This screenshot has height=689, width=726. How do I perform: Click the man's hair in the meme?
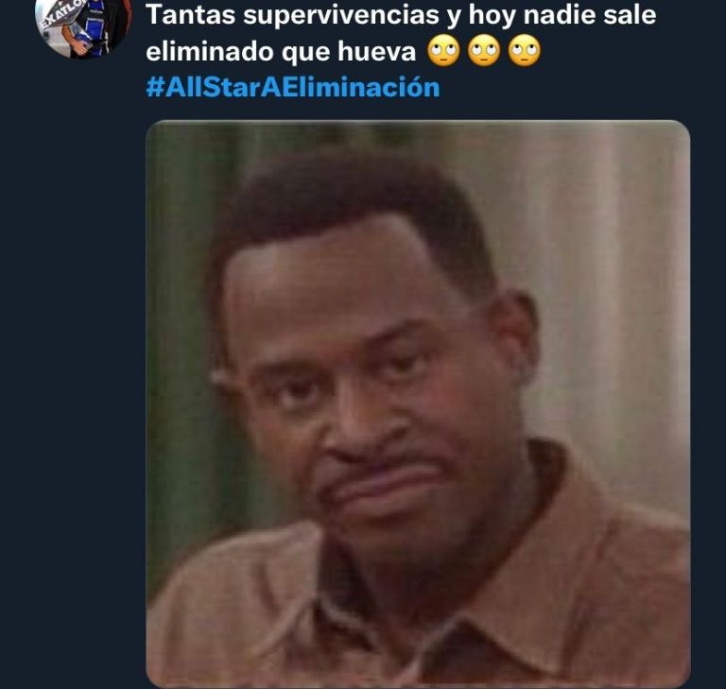pos(352,208)
